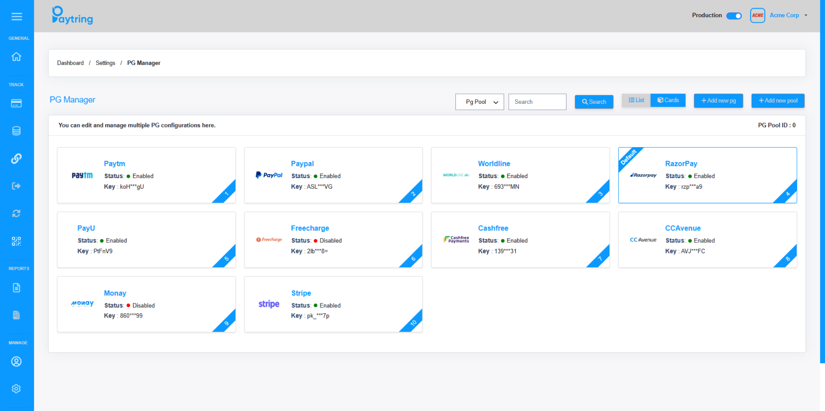The image size is (825, 411).
Task: Open the QR code sidebar icon
Action: [x=16, y=241]
